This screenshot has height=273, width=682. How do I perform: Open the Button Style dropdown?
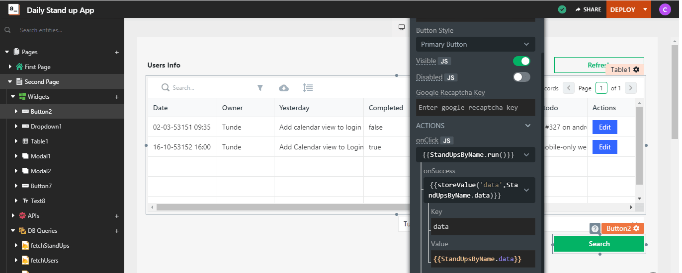click(x=475, y=44)
